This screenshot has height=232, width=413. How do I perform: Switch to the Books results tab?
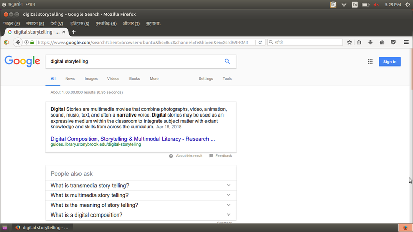(134, 79)
